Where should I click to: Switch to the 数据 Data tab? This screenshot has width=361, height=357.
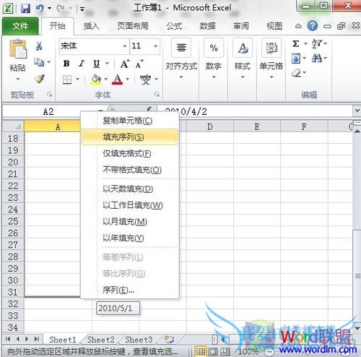[207, 26]
